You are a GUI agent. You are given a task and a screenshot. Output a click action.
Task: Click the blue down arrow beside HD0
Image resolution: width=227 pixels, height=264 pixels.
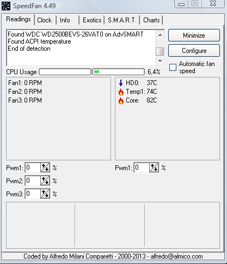click(121, 83)
